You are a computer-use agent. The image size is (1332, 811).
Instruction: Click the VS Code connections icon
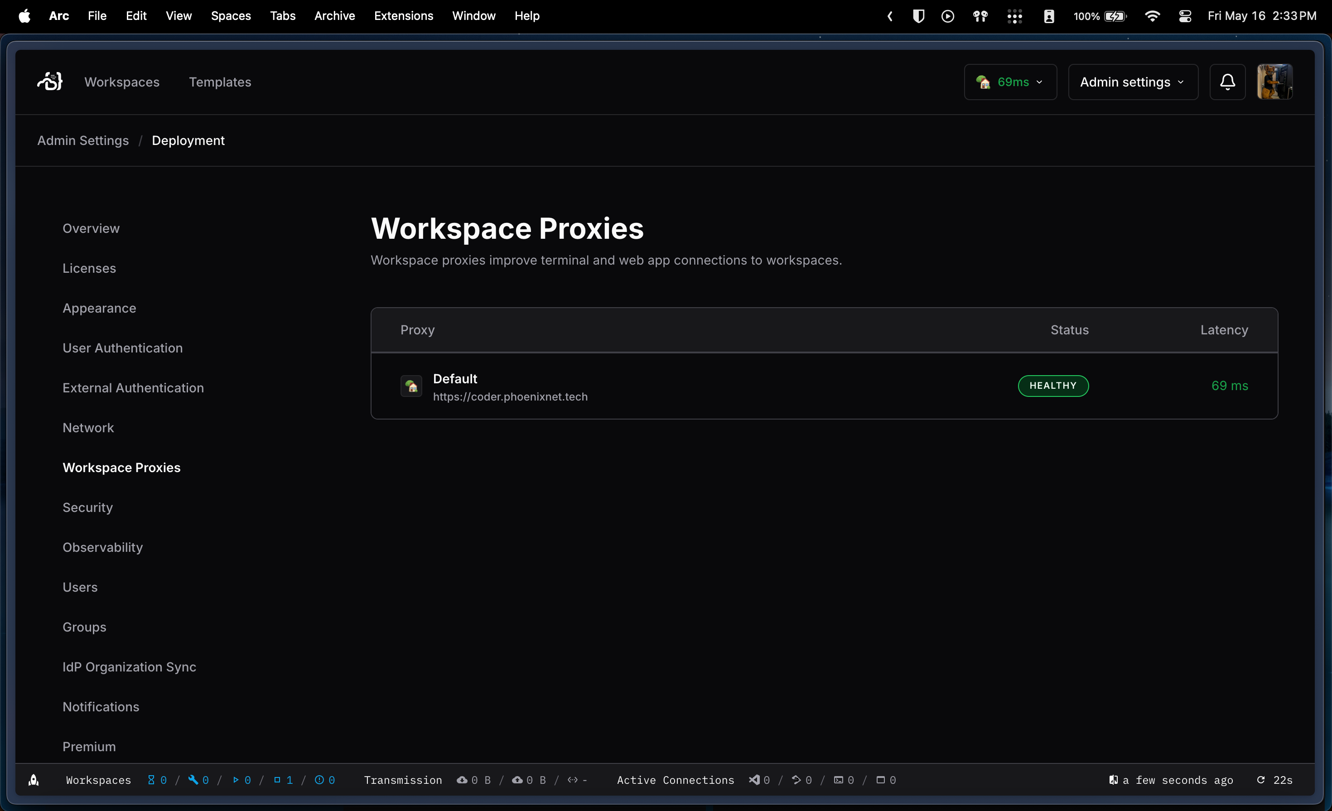pyautogui.click(x=754, y=780)
